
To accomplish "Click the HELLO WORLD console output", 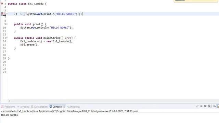I will click(x=10, y=115).
